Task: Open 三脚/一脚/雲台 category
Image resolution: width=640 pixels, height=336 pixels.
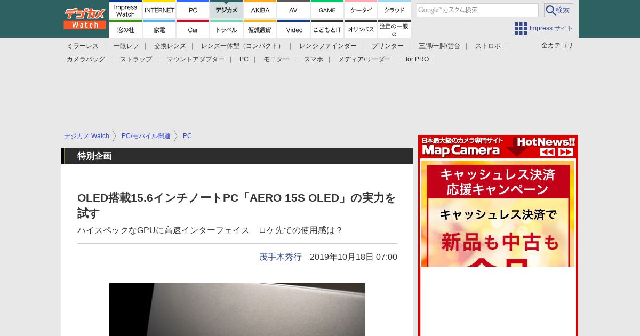Action: click(x=439, y=46)
